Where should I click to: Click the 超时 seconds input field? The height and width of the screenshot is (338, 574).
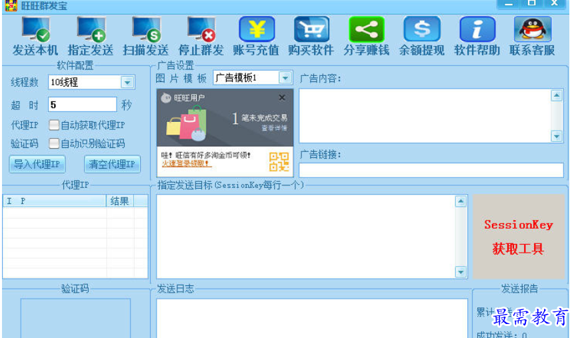tap(82, 105)
